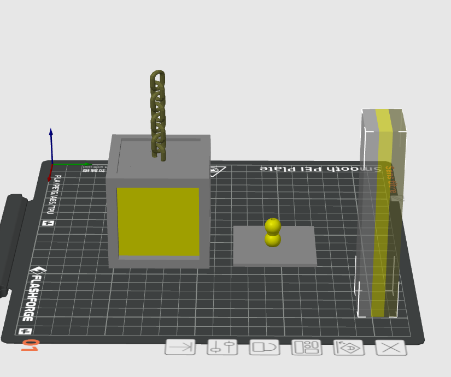Click the Sans titre plate name
451x377 pixels.
tap(391, 179)
